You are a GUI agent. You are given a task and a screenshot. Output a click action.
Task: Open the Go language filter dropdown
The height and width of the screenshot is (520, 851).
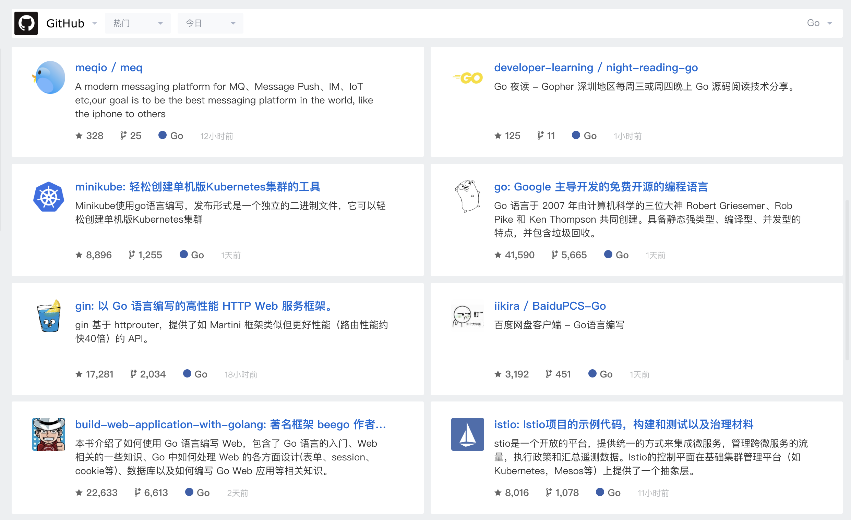(x=819, y=23)
